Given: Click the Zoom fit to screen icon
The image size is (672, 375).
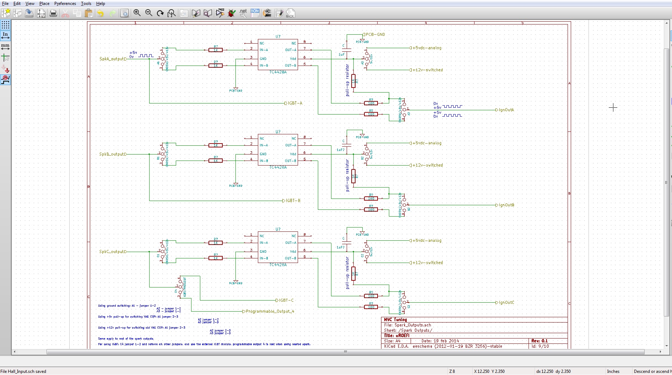Looking at the screenshot, I should (172, 13).
